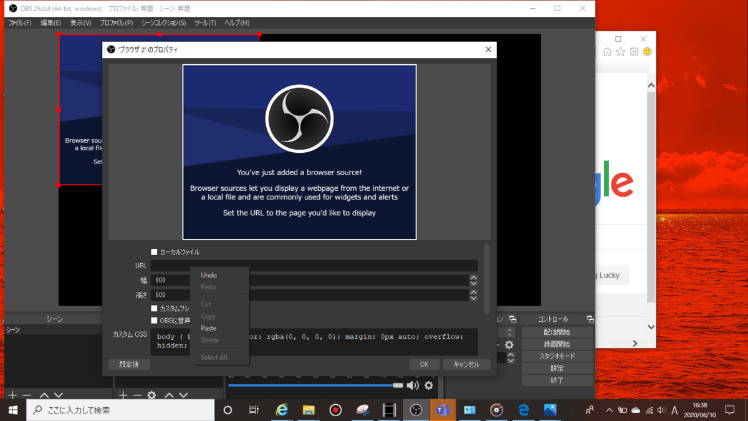This screenshot has height=421, width=748.
Task: Increase 高さ value with the up stepper arrow
Action: click(474, 292)
